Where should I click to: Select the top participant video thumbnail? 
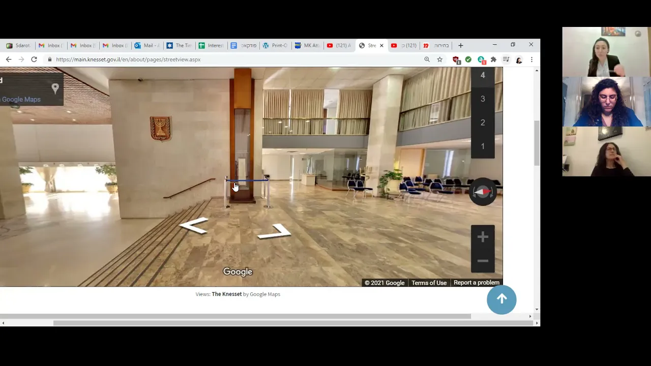coord(606,51)
